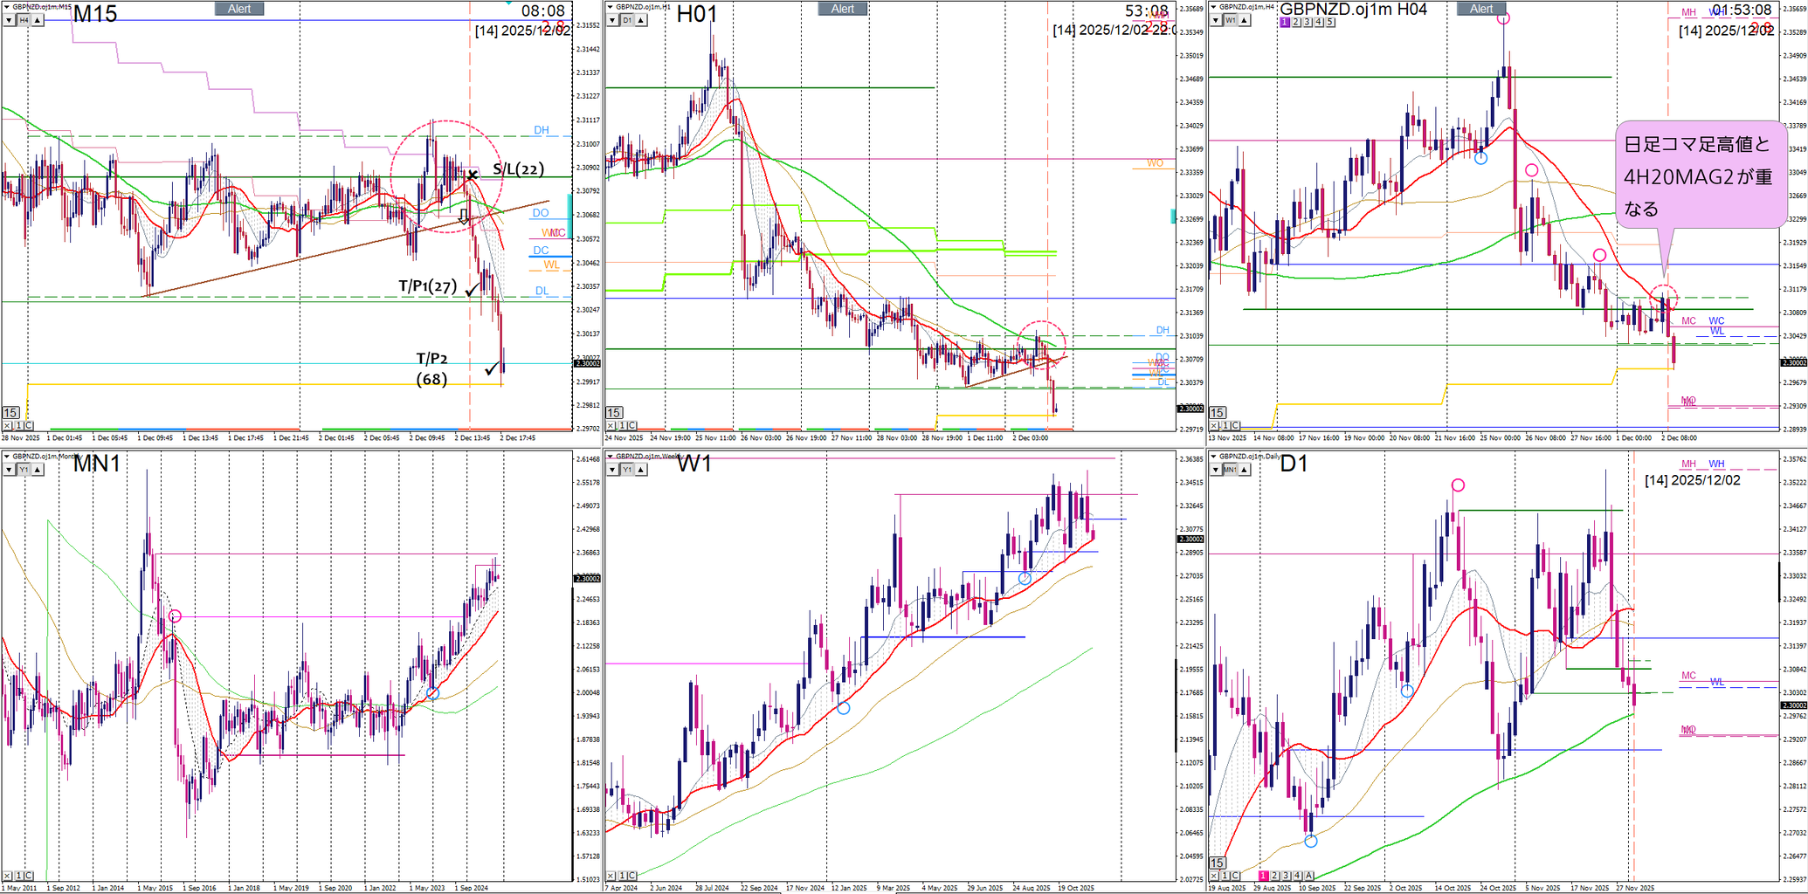This screenshot has width=1808, height=894.
Task: Click the 15 button at the M15 chart bottom-left
Action: pyautogui.click(x=10, y=412)
